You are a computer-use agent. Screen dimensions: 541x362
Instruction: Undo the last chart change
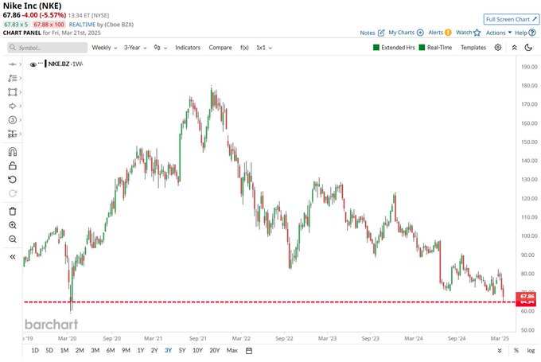13,180
